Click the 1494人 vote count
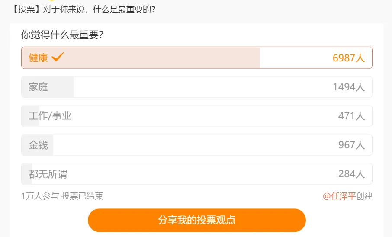The image size is (392, 237). (x=349, y=87)
